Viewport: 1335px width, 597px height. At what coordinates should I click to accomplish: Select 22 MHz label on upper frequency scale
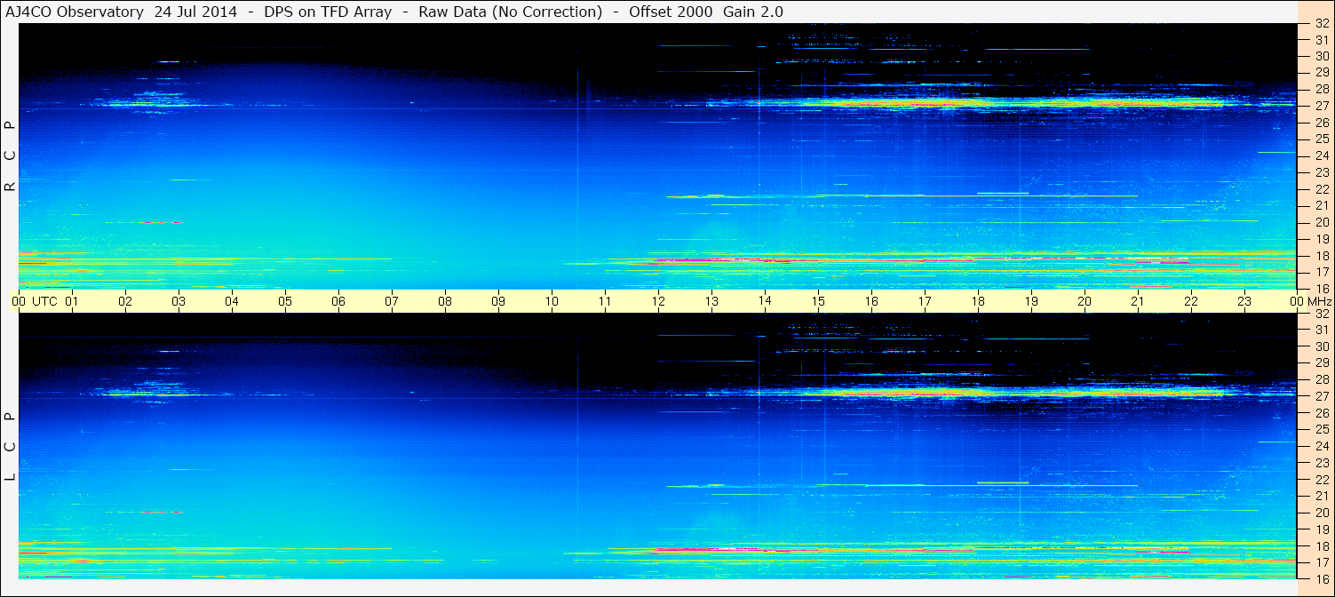tap(1321, 188)
